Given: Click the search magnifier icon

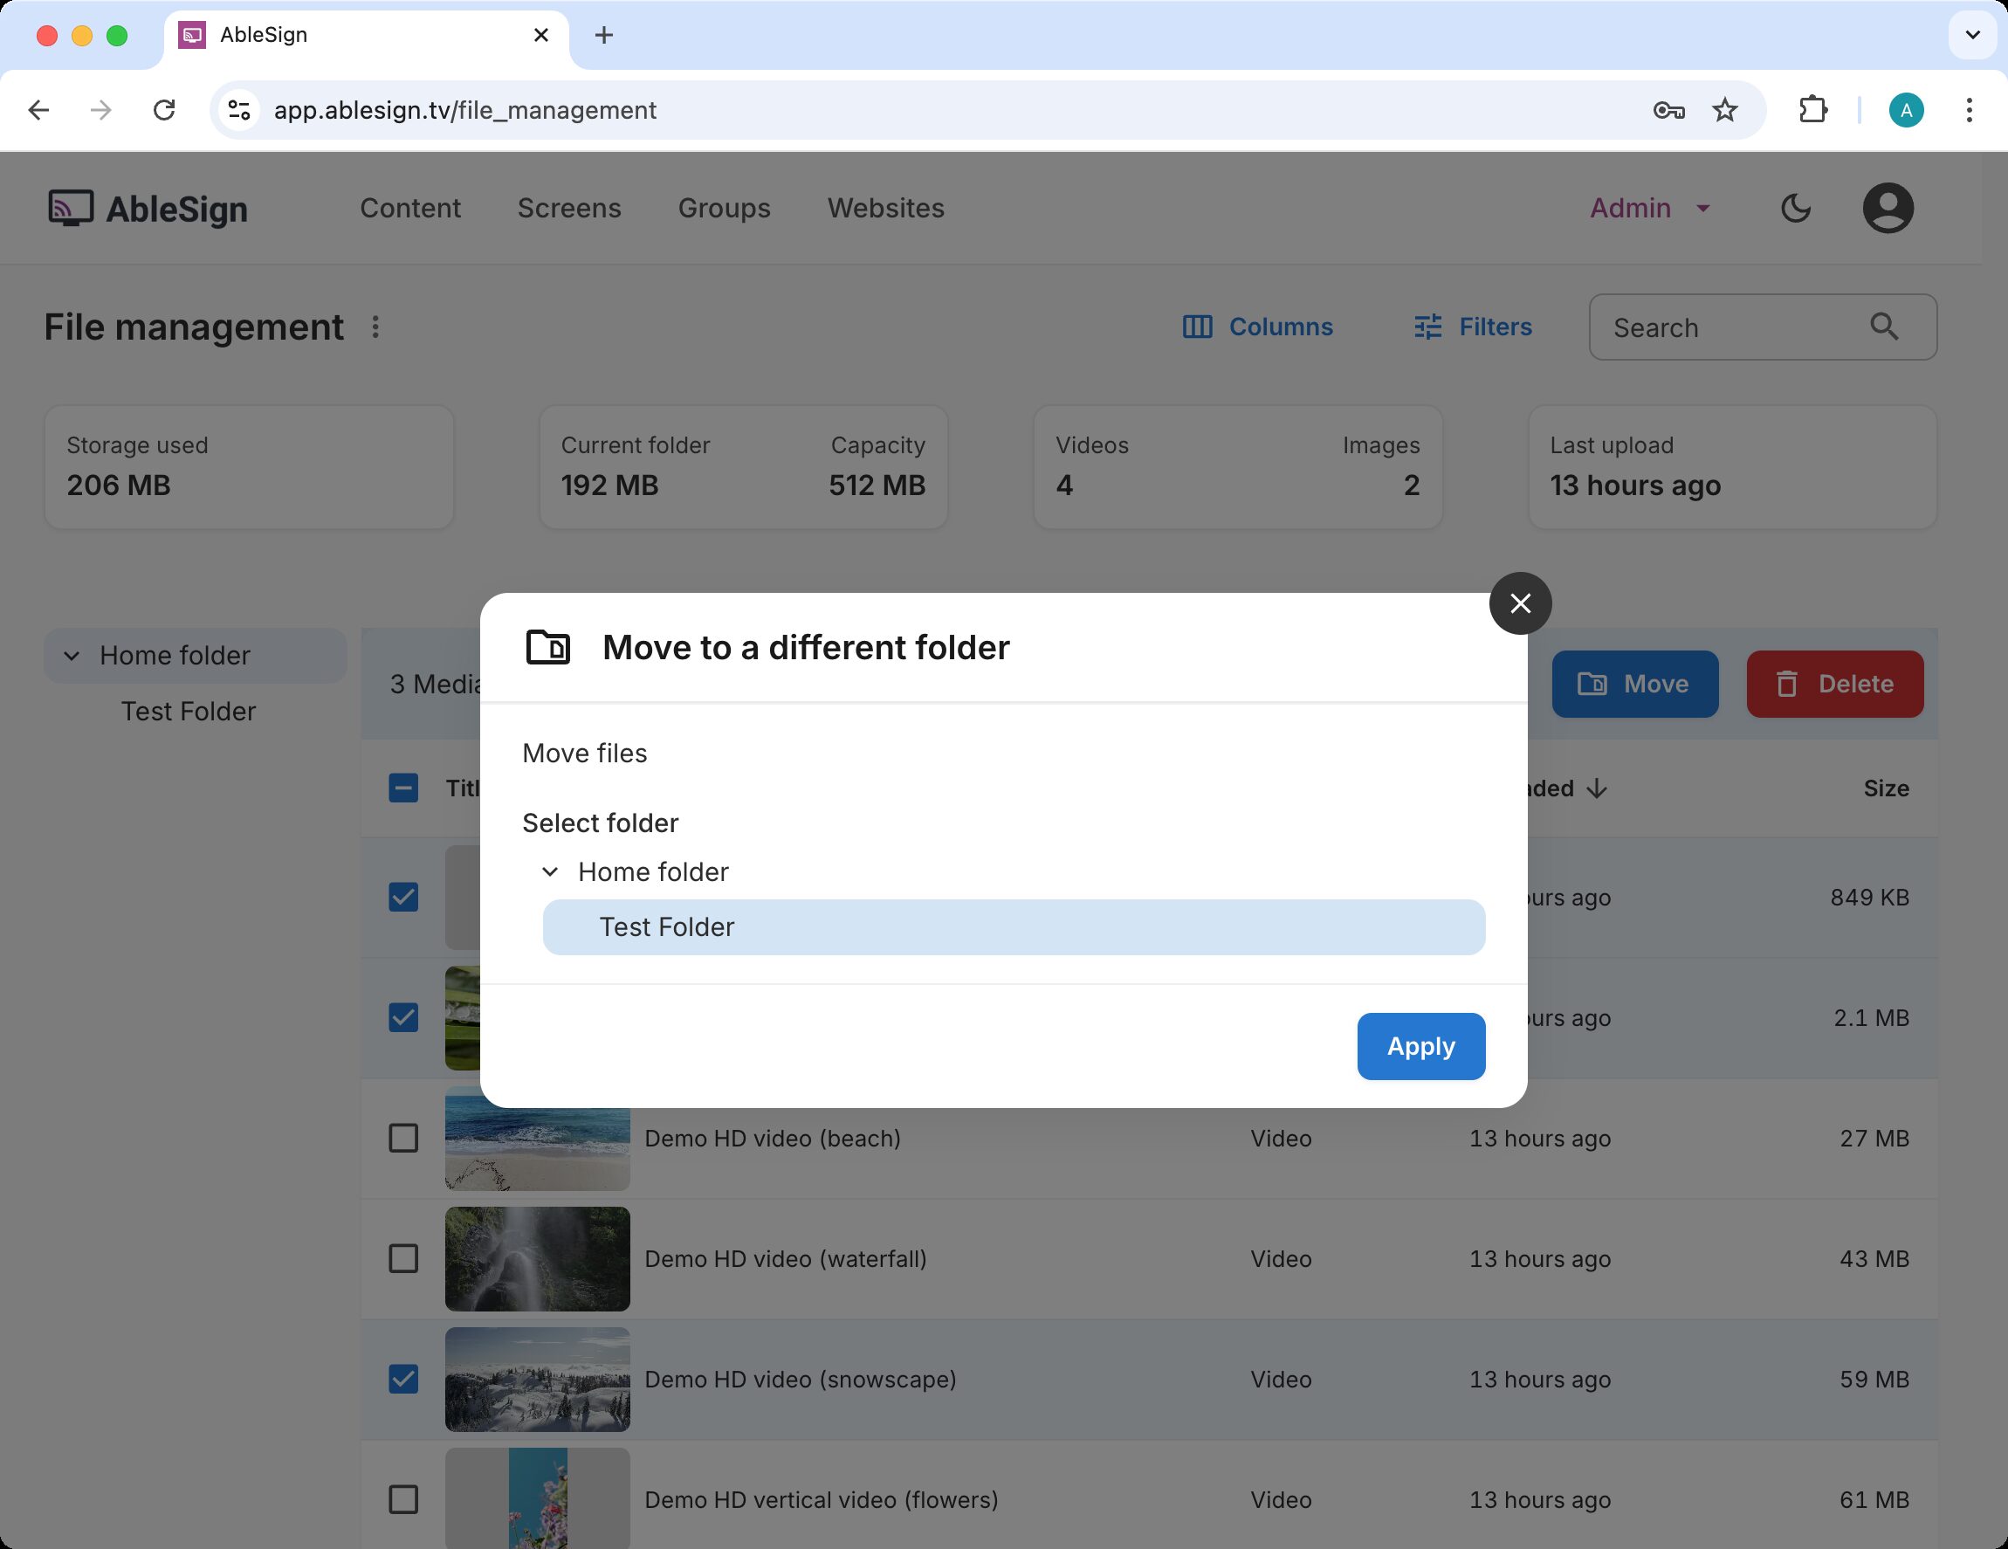Looking at the screenshot, I should pos(1884,327).
